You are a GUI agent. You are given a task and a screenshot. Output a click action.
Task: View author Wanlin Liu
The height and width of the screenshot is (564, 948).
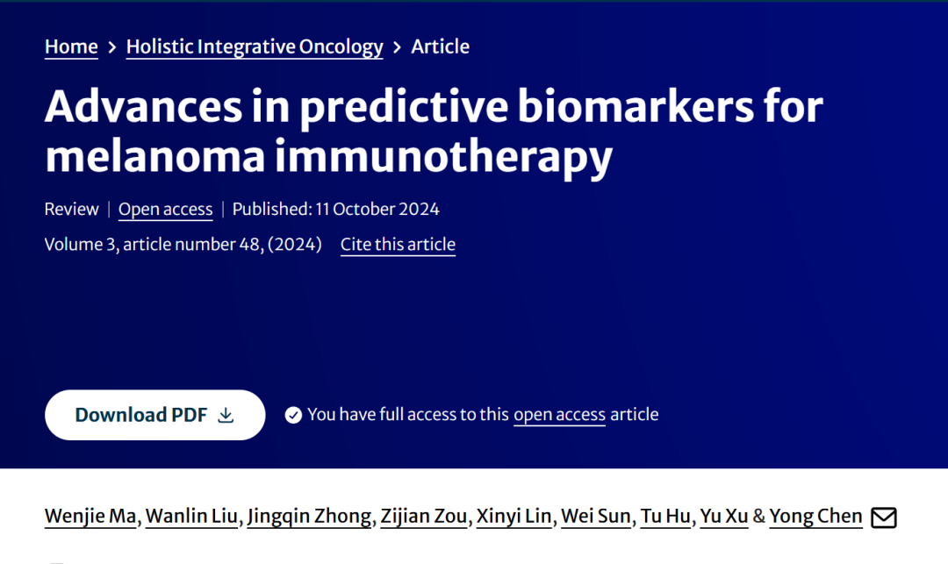tap(191, 517)
